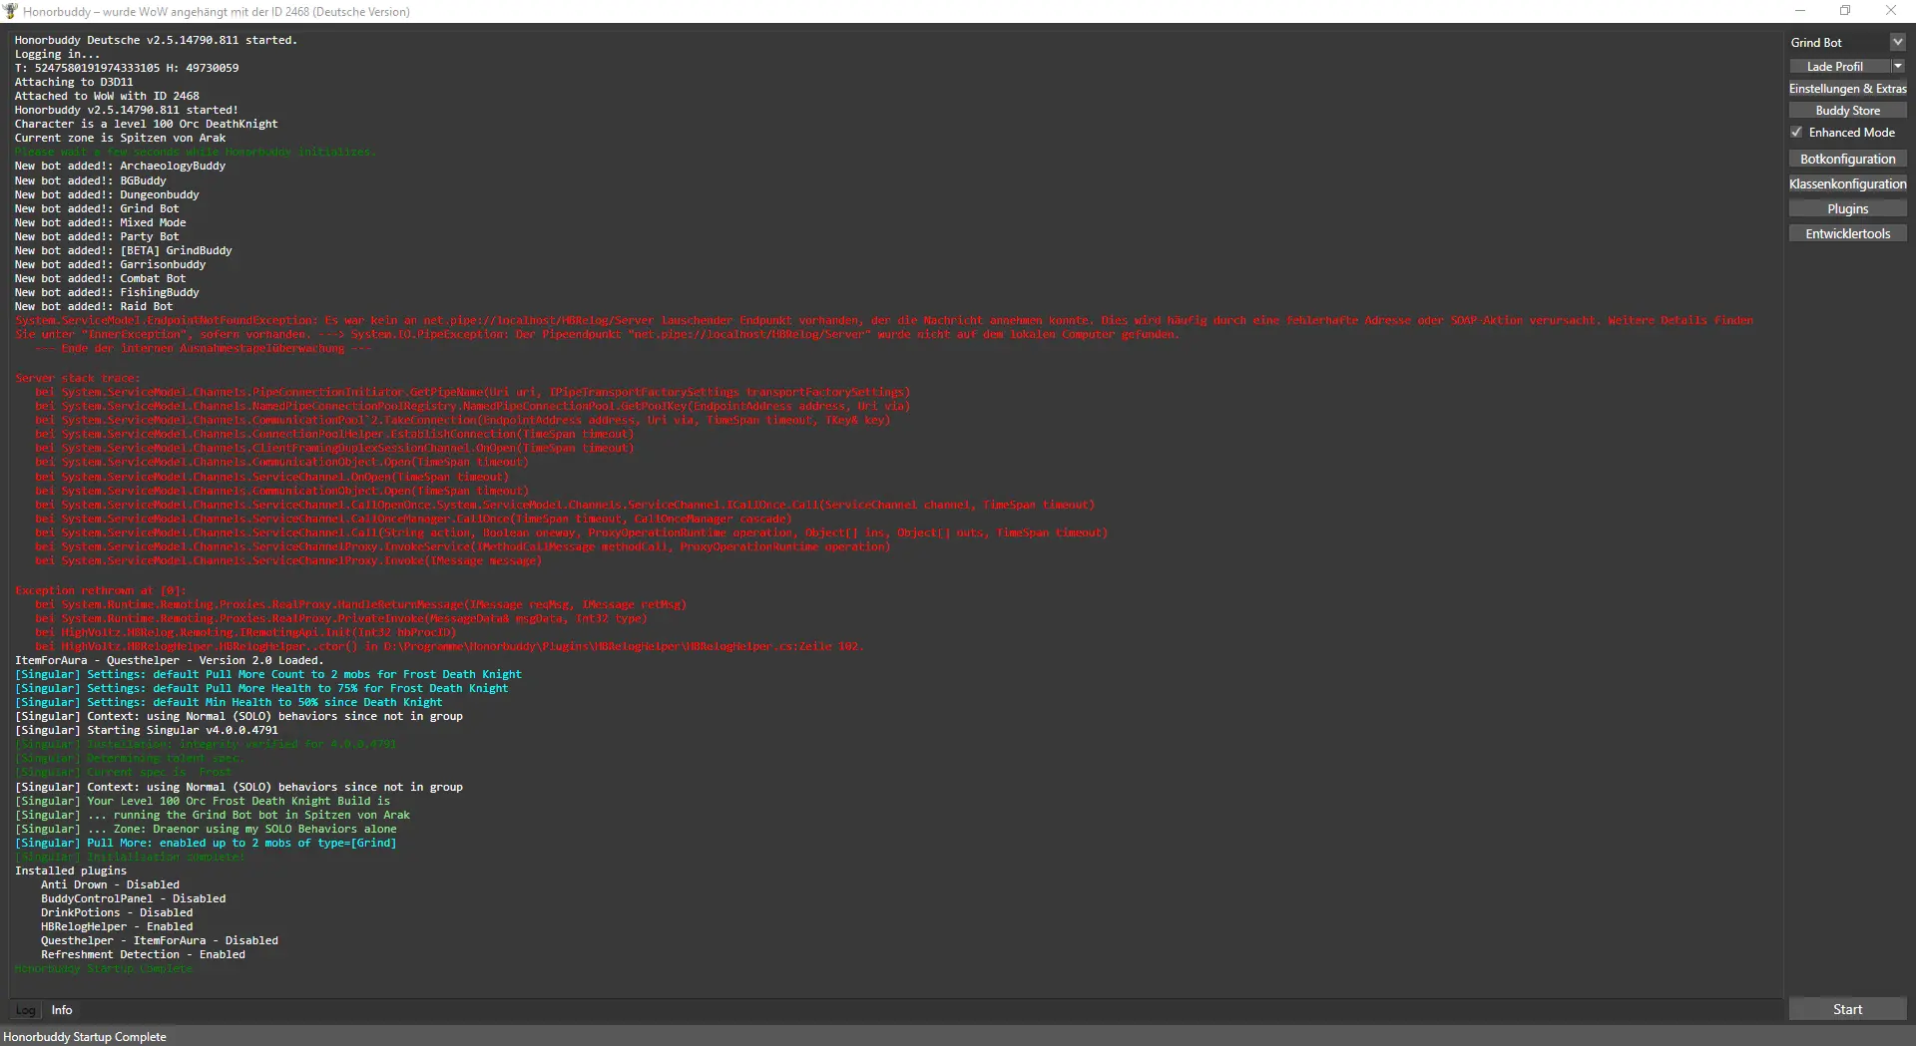This screenshot has height=1046, width=1916.
Task: Click 'BuddyControlPanel - Disabled' plugin line
Action: [134, 898]
